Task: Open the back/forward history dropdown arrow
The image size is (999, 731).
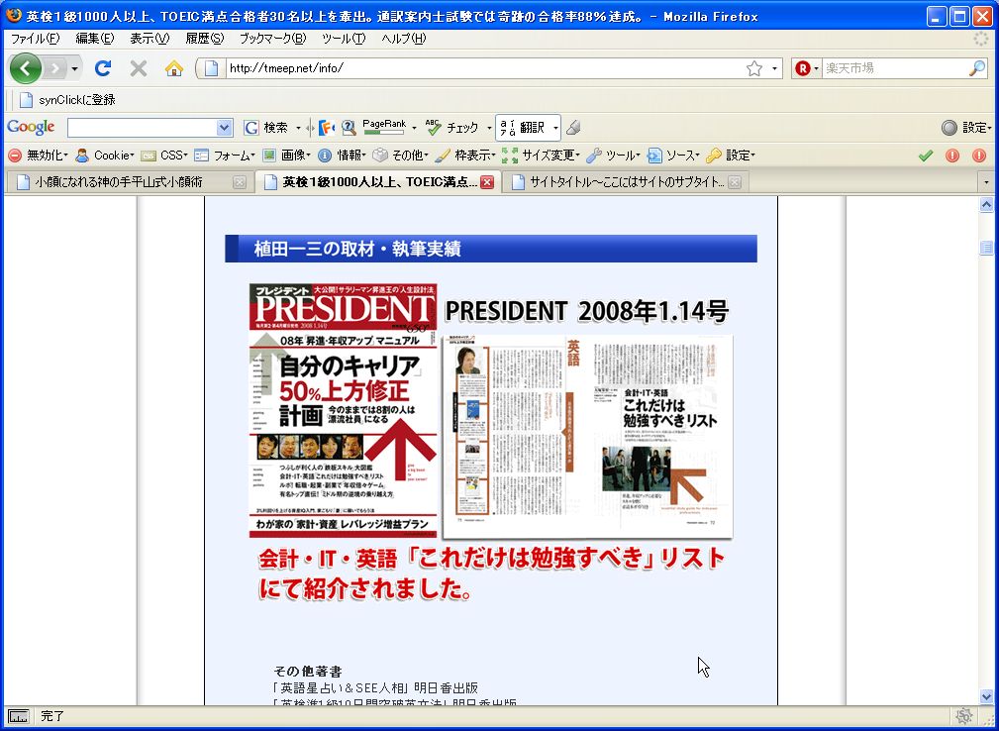Action: click(75, 68)
